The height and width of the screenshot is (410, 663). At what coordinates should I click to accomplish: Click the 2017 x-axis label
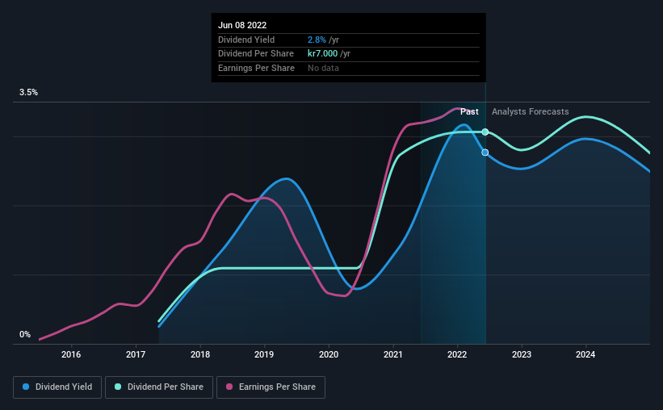tap(136, 354)
